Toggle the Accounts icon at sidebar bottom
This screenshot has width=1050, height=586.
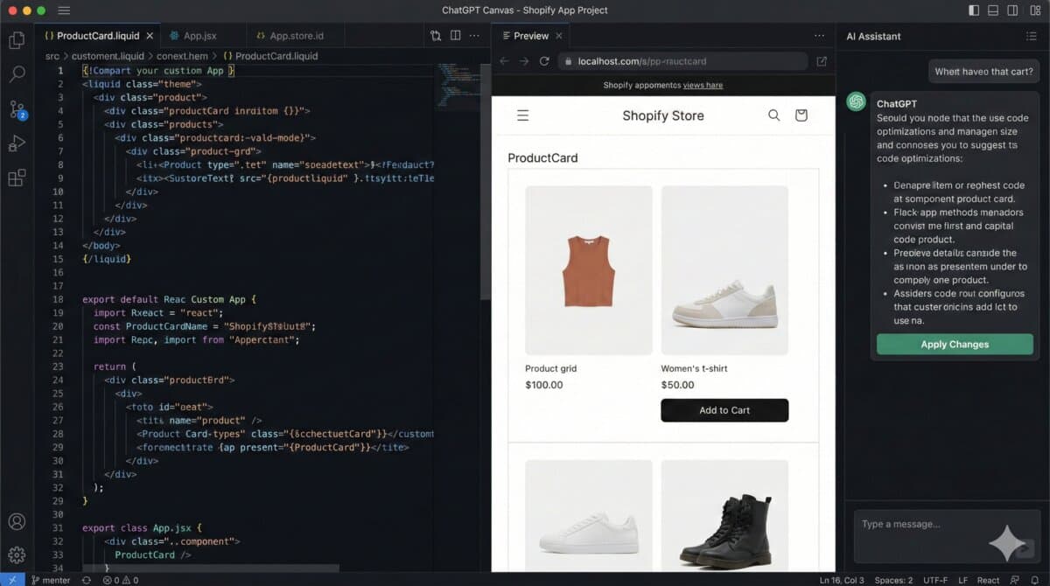click(x=16, y=521)
